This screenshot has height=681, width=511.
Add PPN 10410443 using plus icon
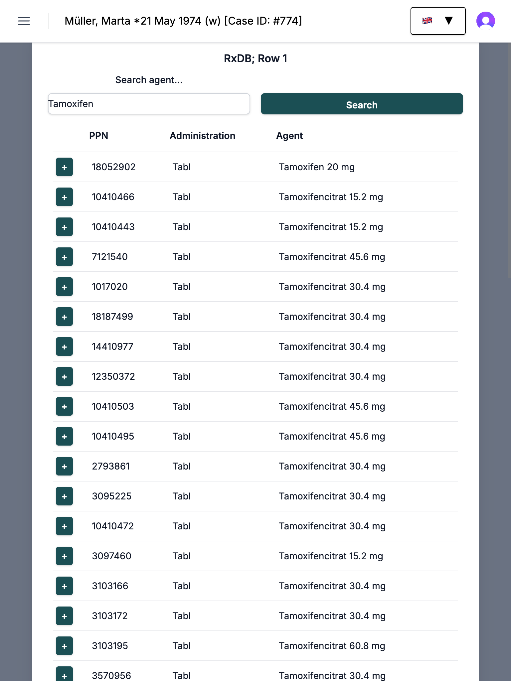[64, 227]
